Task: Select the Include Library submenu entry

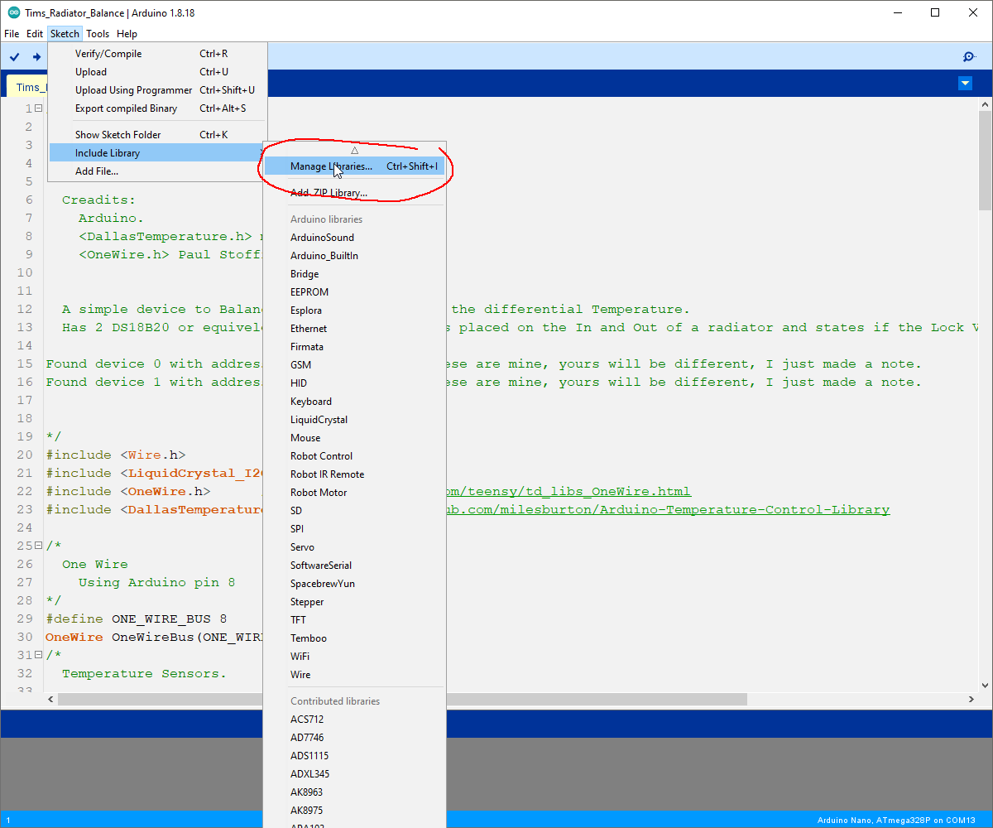Action: (157, 153)
